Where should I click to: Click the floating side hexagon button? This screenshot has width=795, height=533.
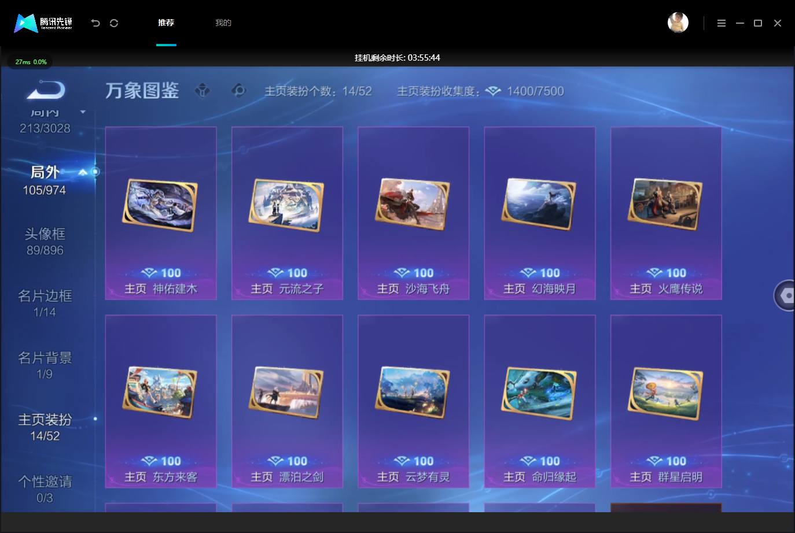[785, 295]
